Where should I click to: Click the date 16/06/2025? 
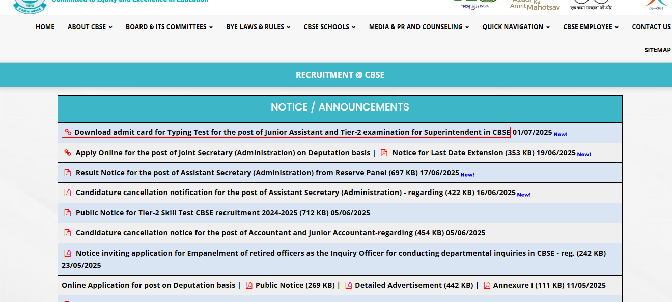(x=496, y=193)
